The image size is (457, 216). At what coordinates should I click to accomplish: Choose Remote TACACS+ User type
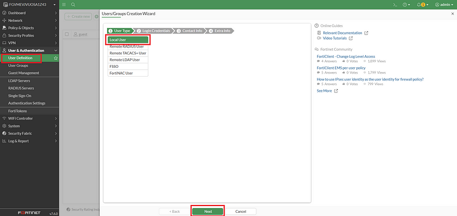(x=128, y=53)
